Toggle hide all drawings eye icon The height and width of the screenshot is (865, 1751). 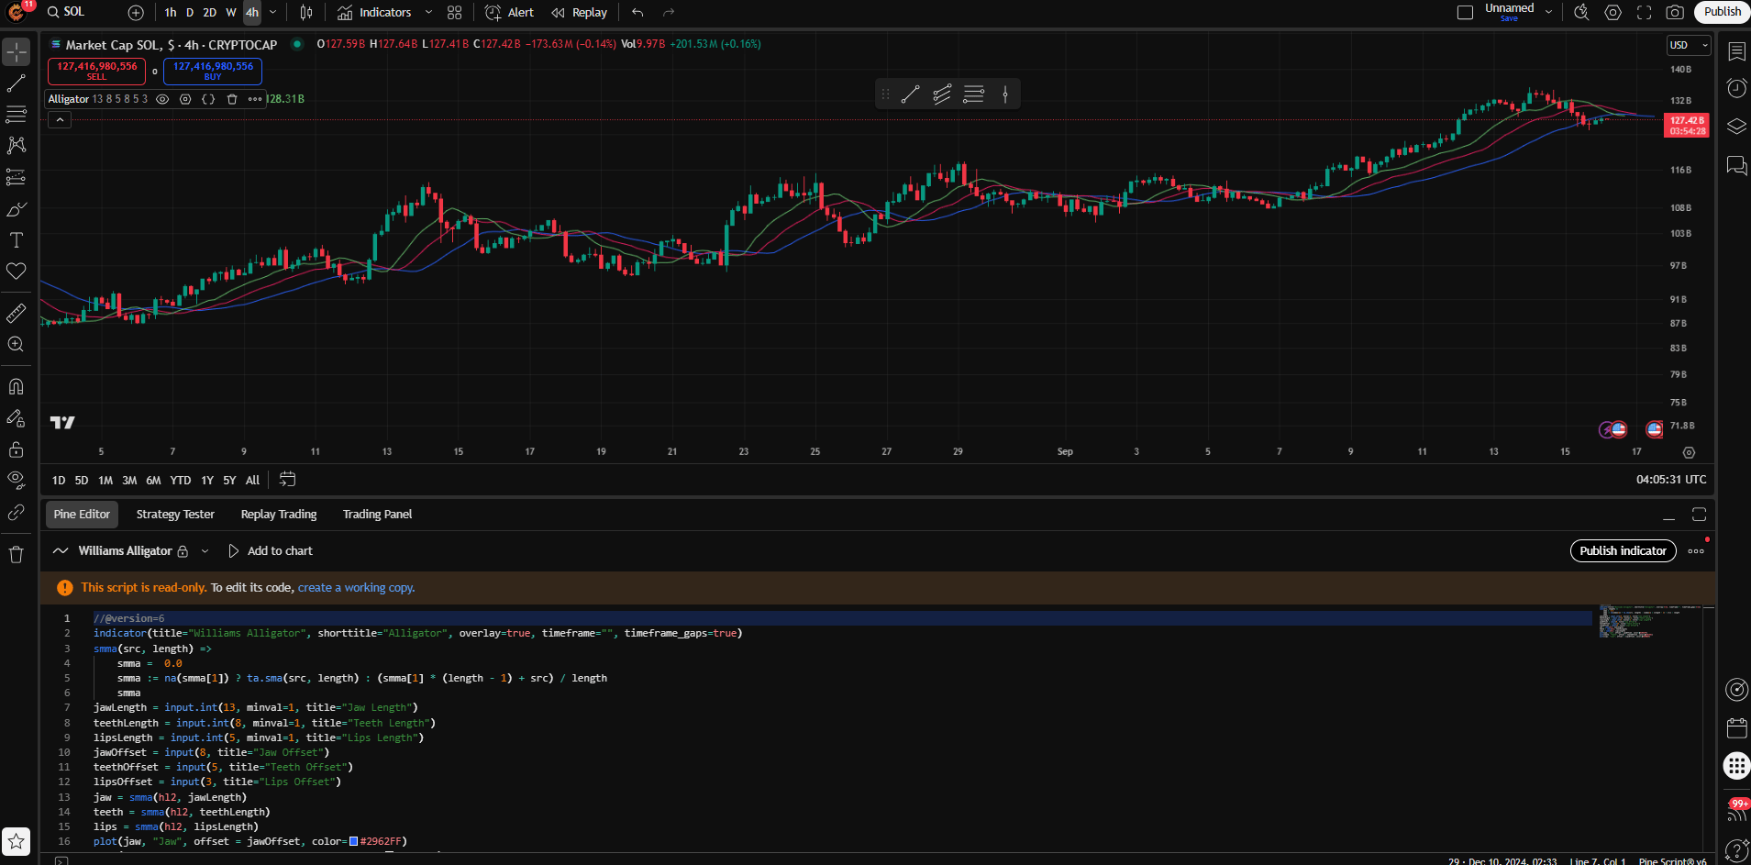pos(17,480)
